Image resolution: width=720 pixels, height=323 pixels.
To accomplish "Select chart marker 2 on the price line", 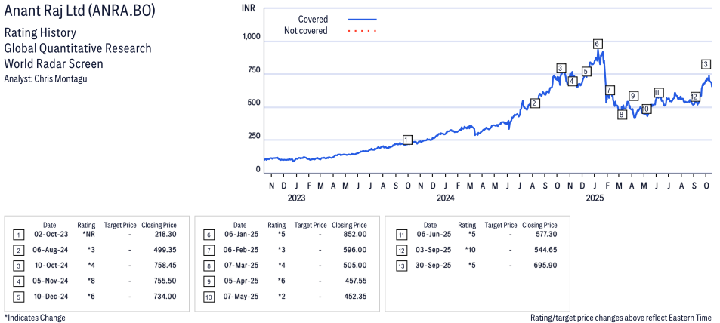I will point(534,103).
